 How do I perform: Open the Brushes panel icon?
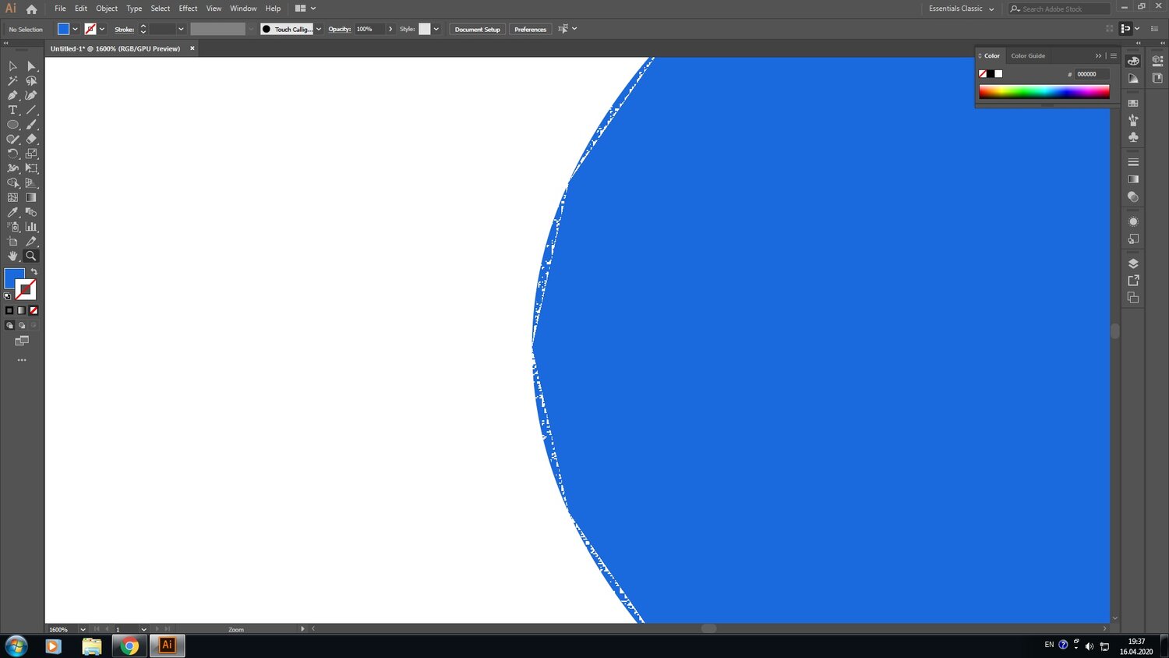(1133, 120)
